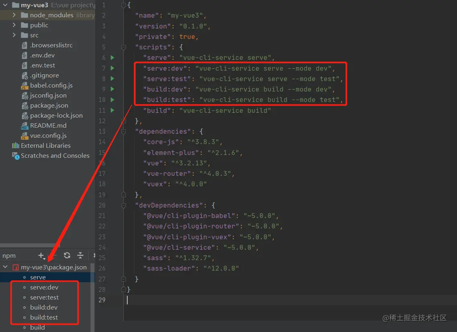The height and width of the screenshot is (332, 457).
Task: Run the serve script from the line 6 gutter
Action: point(112,58)
